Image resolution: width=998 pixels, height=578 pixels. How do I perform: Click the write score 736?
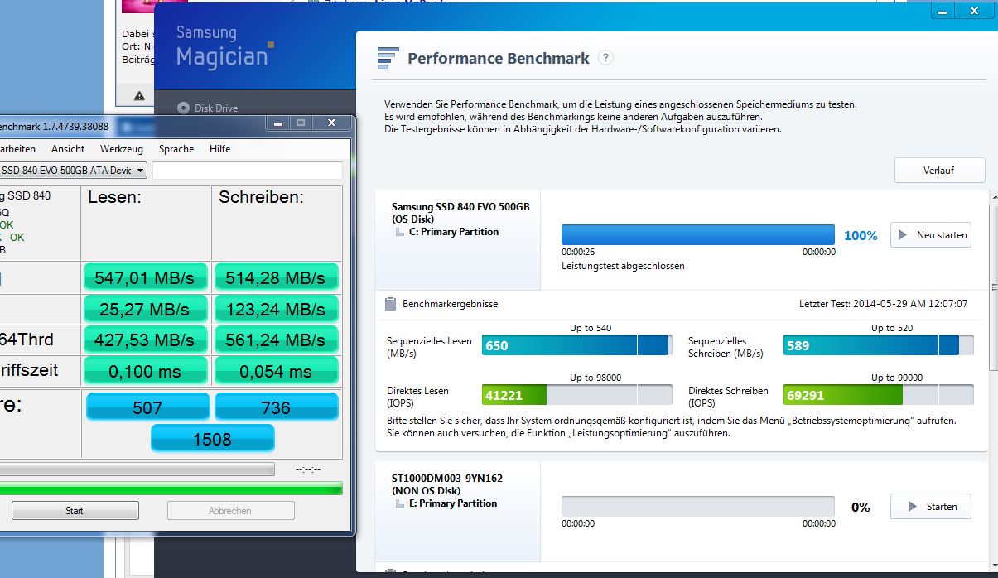[276, 407]
